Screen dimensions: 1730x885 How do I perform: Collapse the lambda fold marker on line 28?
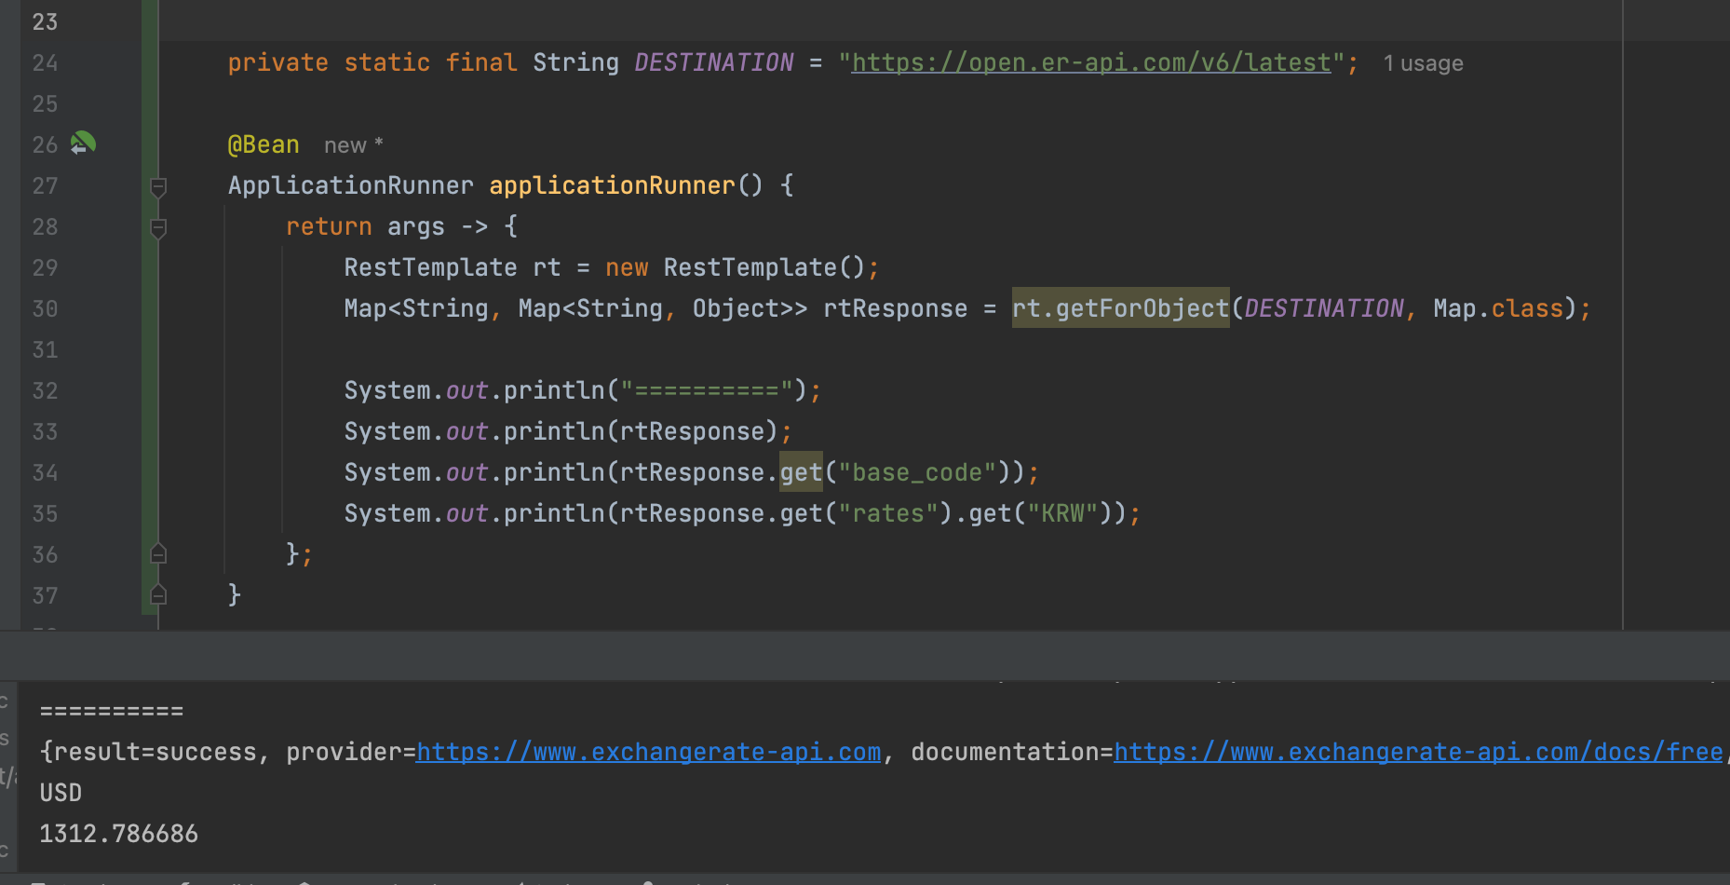coord(158,227)
